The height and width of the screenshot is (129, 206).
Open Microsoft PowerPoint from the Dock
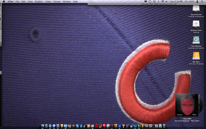[x=143, y=126]
